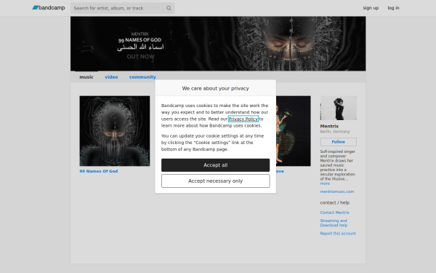Open the Contact Mentrix link

click(x=334, y=213)
